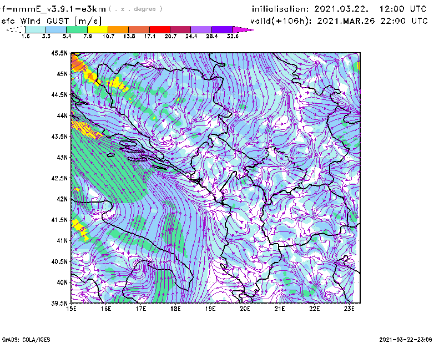Click the light blue legend swatch

(56, 29)
